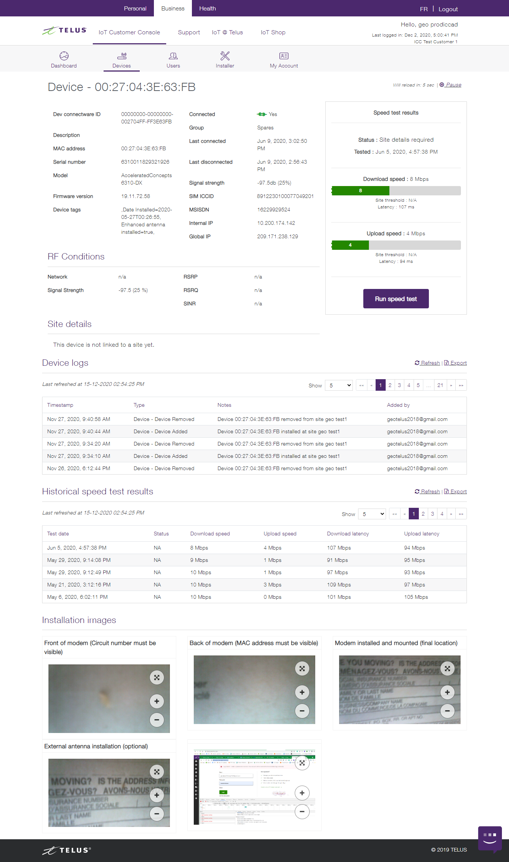Click the MSISDN value 16229929524

tap(274, 210)
